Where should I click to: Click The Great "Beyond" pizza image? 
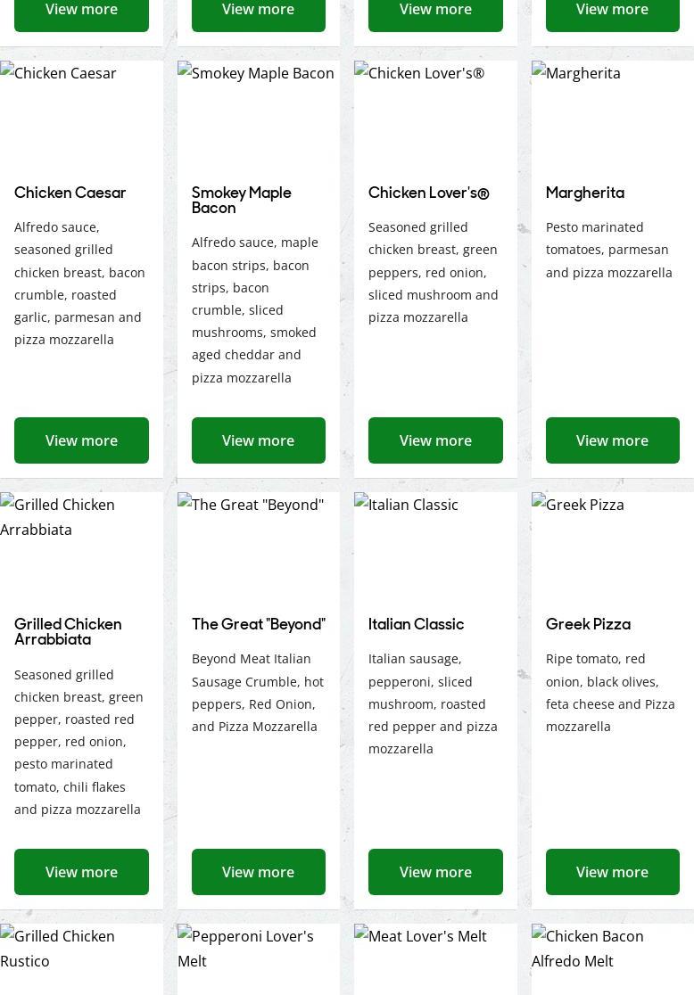pyautogui.click(x=258, y=545)
